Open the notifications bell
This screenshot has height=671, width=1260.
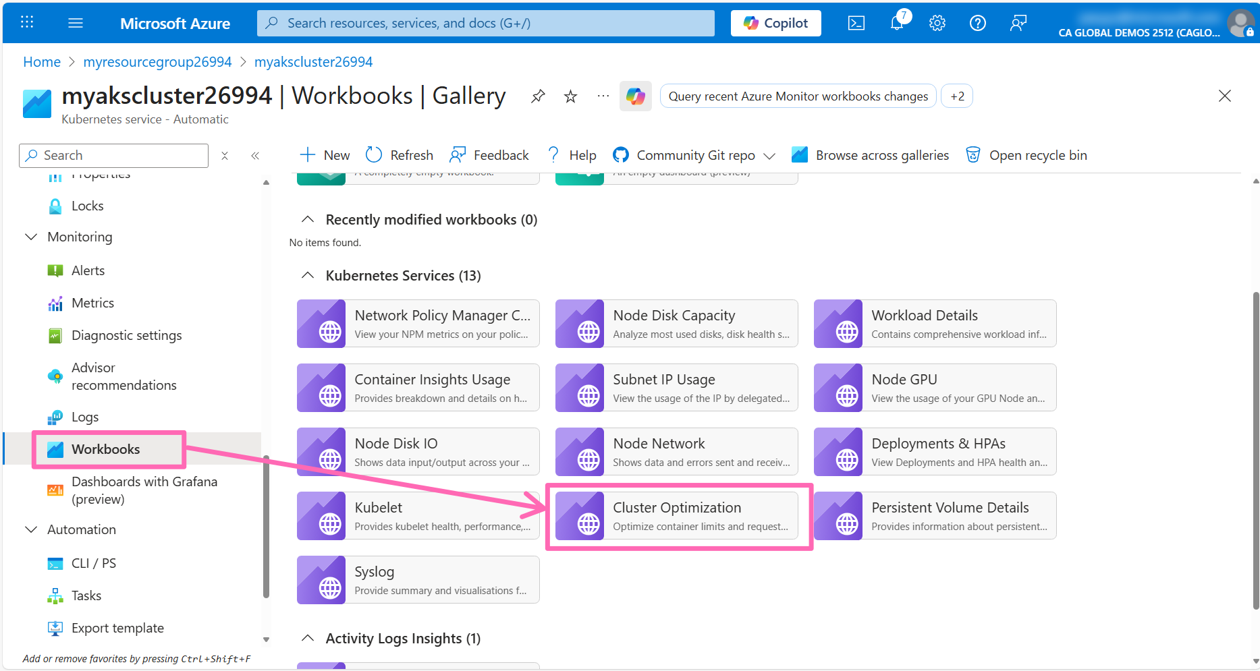click(897, 23)
